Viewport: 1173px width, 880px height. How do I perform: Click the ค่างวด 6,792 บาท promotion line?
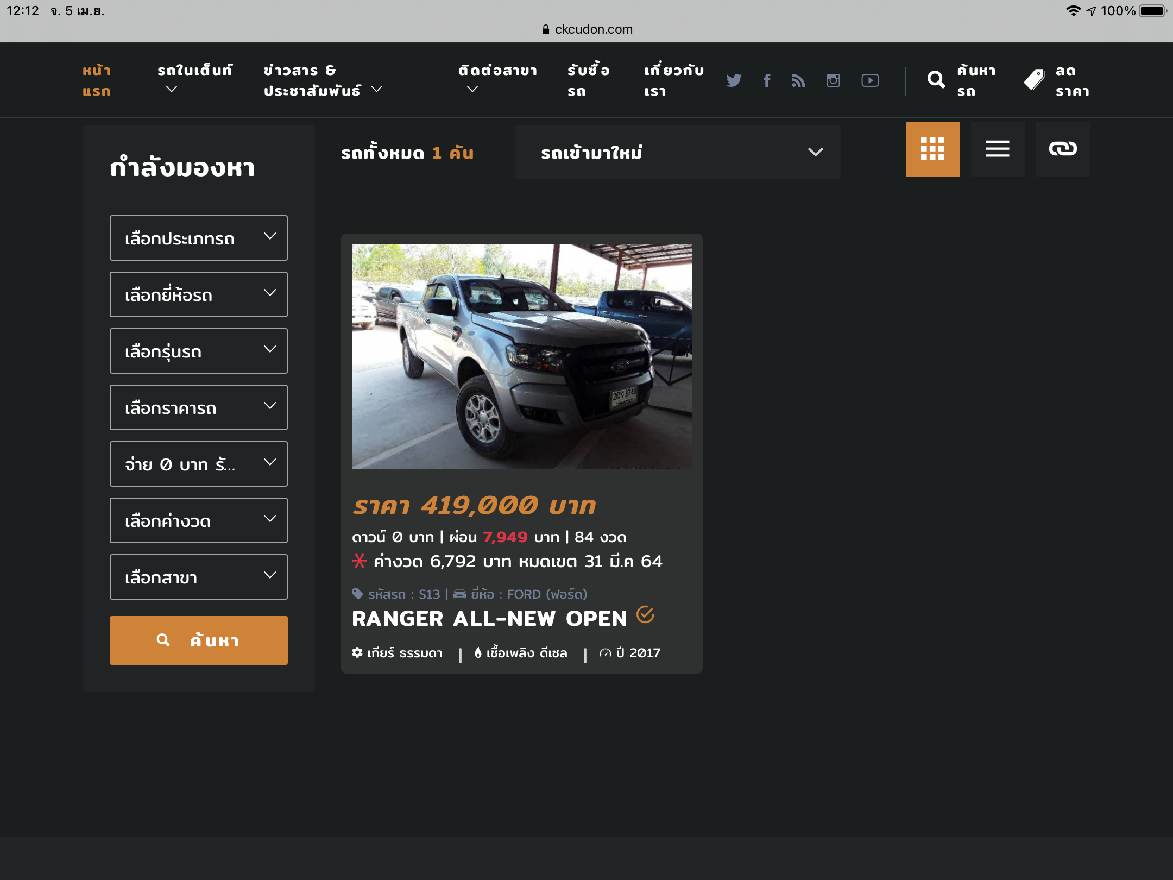tap(507, 561)
